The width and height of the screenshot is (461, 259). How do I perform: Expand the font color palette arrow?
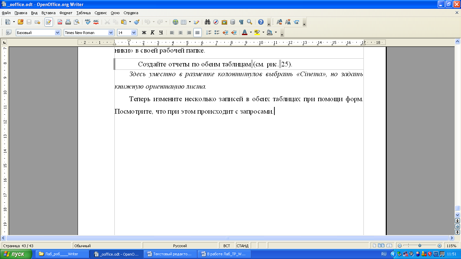pyautogui.click(x=251, y=32)
